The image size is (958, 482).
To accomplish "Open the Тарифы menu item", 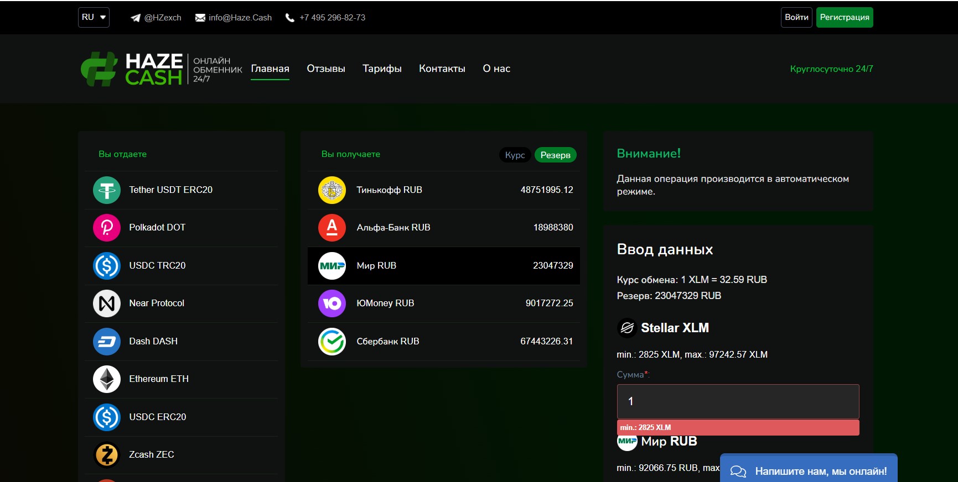I will click(382, 69).
